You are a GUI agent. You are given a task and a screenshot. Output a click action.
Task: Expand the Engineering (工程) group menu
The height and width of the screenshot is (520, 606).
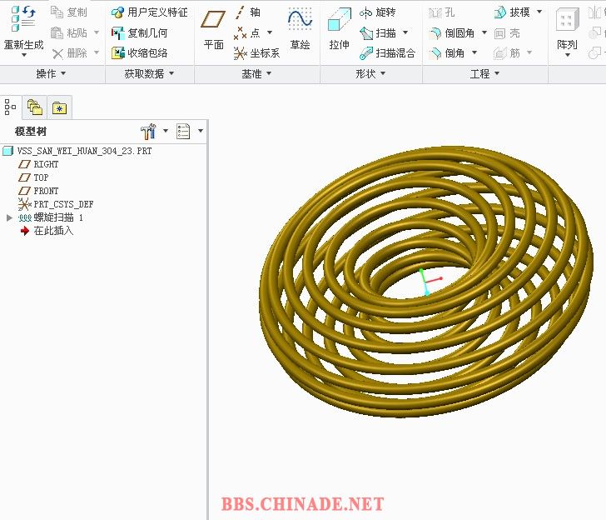484,73
